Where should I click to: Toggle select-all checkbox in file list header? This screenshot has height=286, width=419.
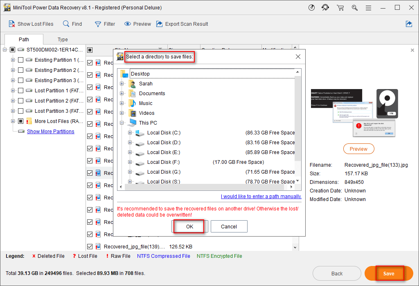[90, 50]
